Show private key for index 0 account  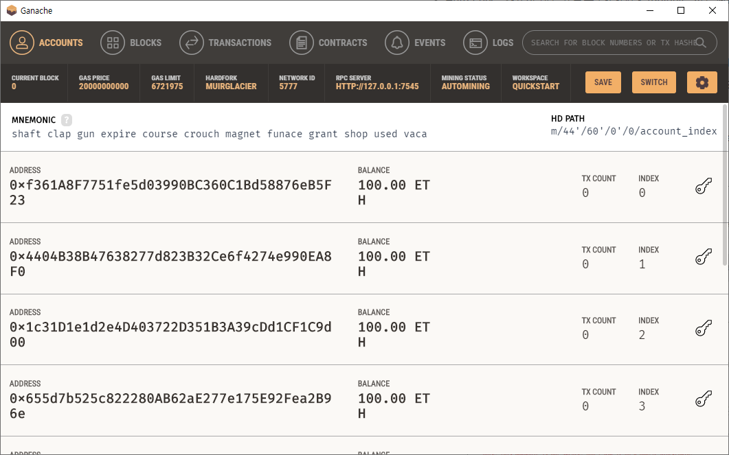click(704, 186)
